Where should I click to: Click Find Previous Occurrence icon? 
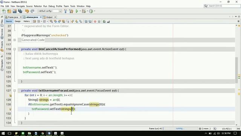pyautogui.click(x=55, y=22)
